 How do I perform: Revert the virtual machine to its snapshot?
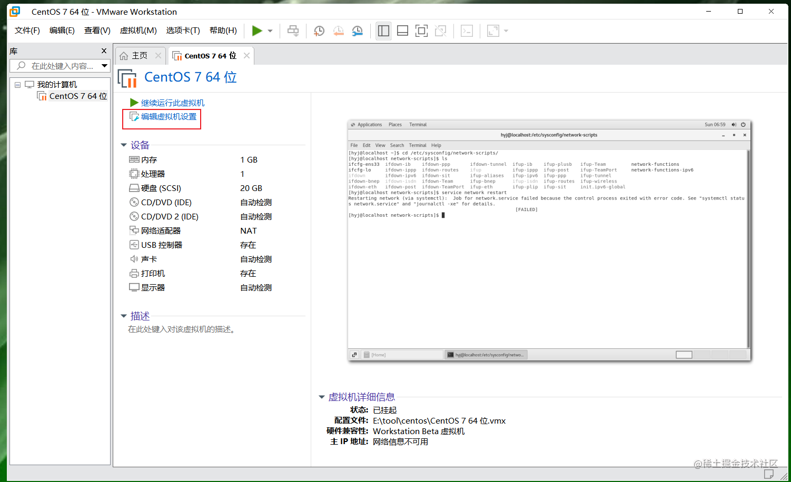point(338,31)
